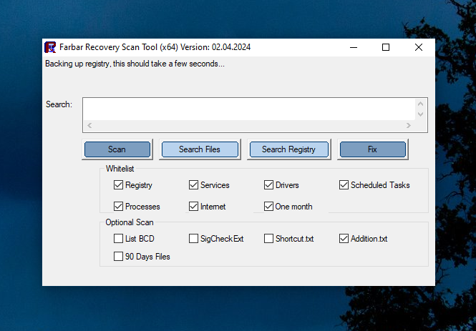Click the window title text with version
476x331 pixels.
point(155,47)
